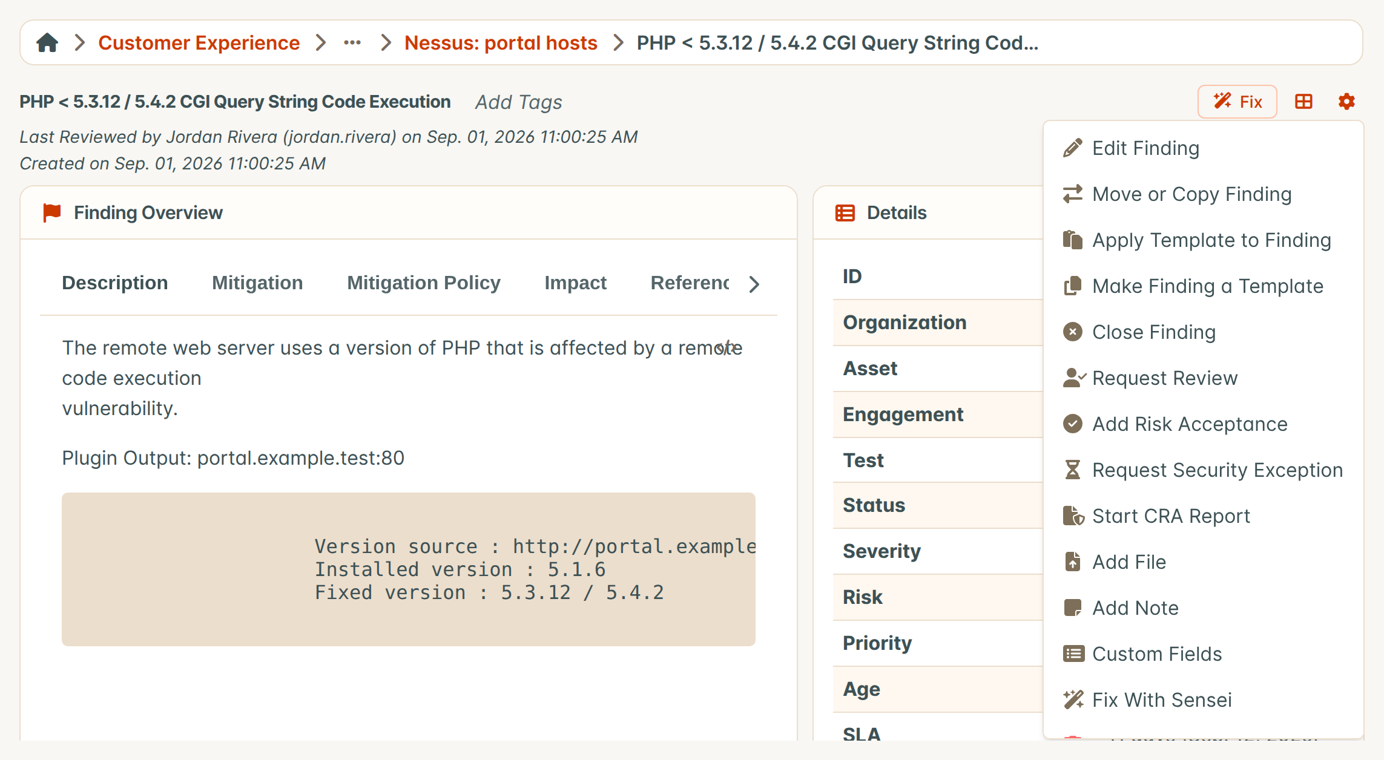This screenshot has height=760, width=1384.
Task: Go to the home breadcrumb icon
Action: click(47, 43)
